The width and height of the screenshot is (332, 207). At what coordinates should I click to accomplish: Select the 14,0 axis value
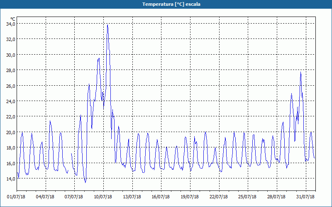click(x=10, y=179)
